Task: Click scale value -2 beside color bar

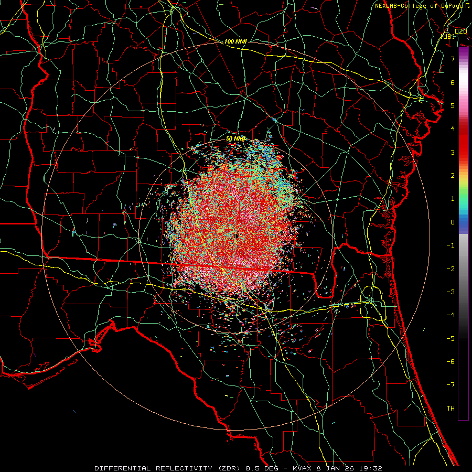Action: 450,269
